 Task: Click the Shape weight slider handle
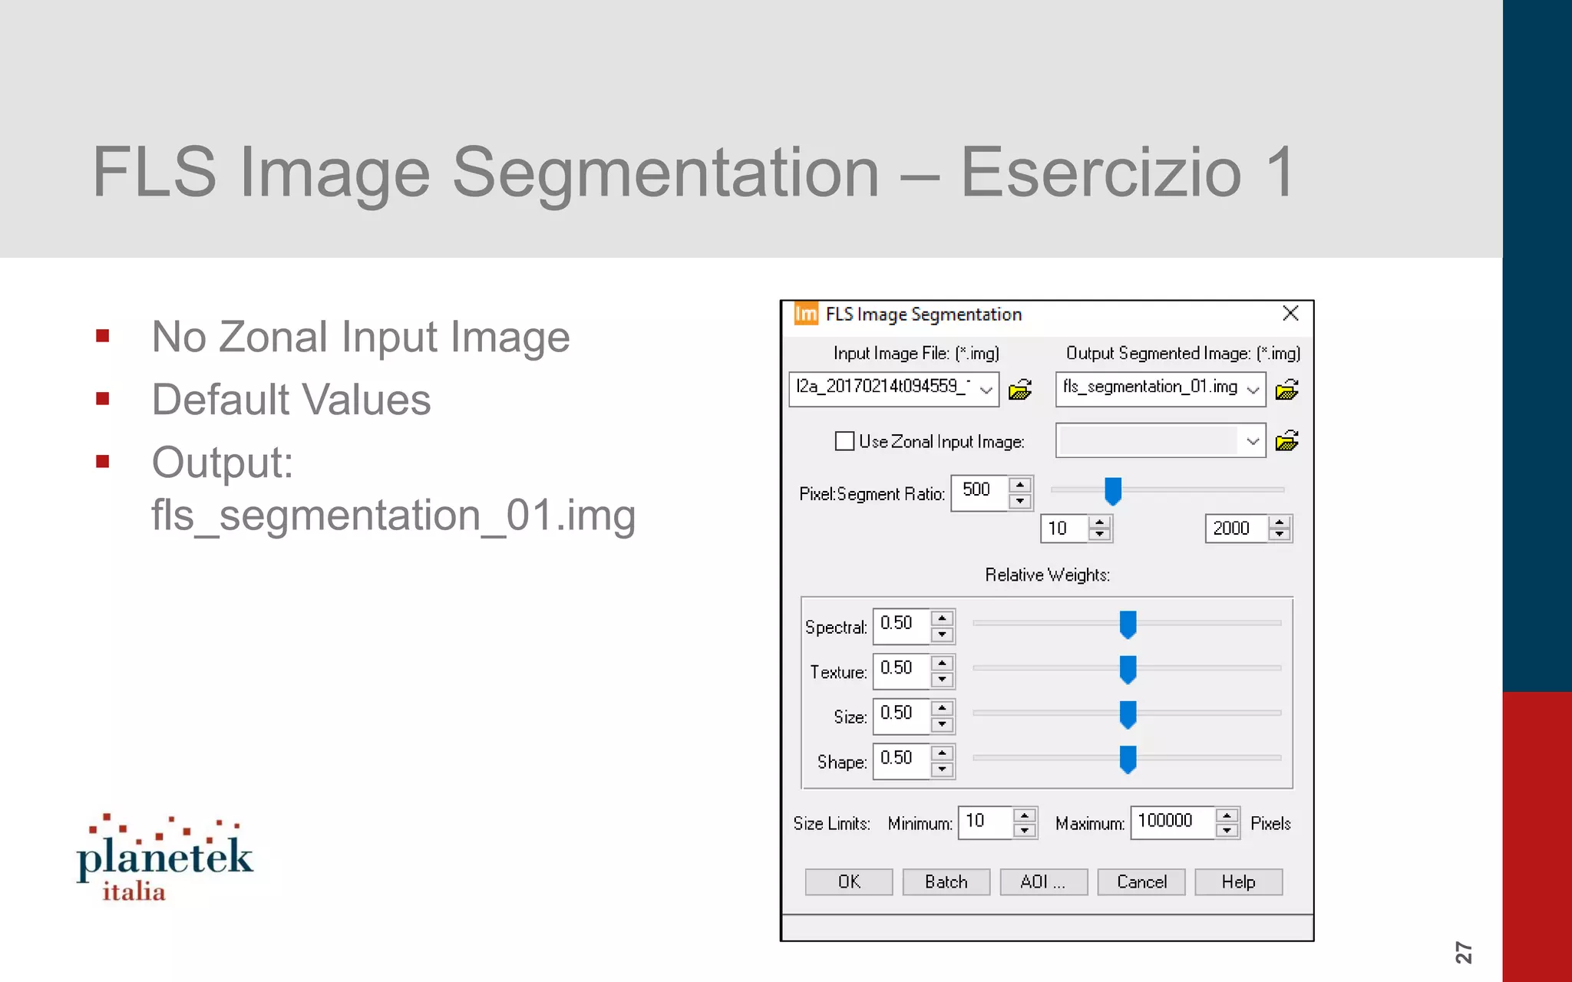[1128, 759]
